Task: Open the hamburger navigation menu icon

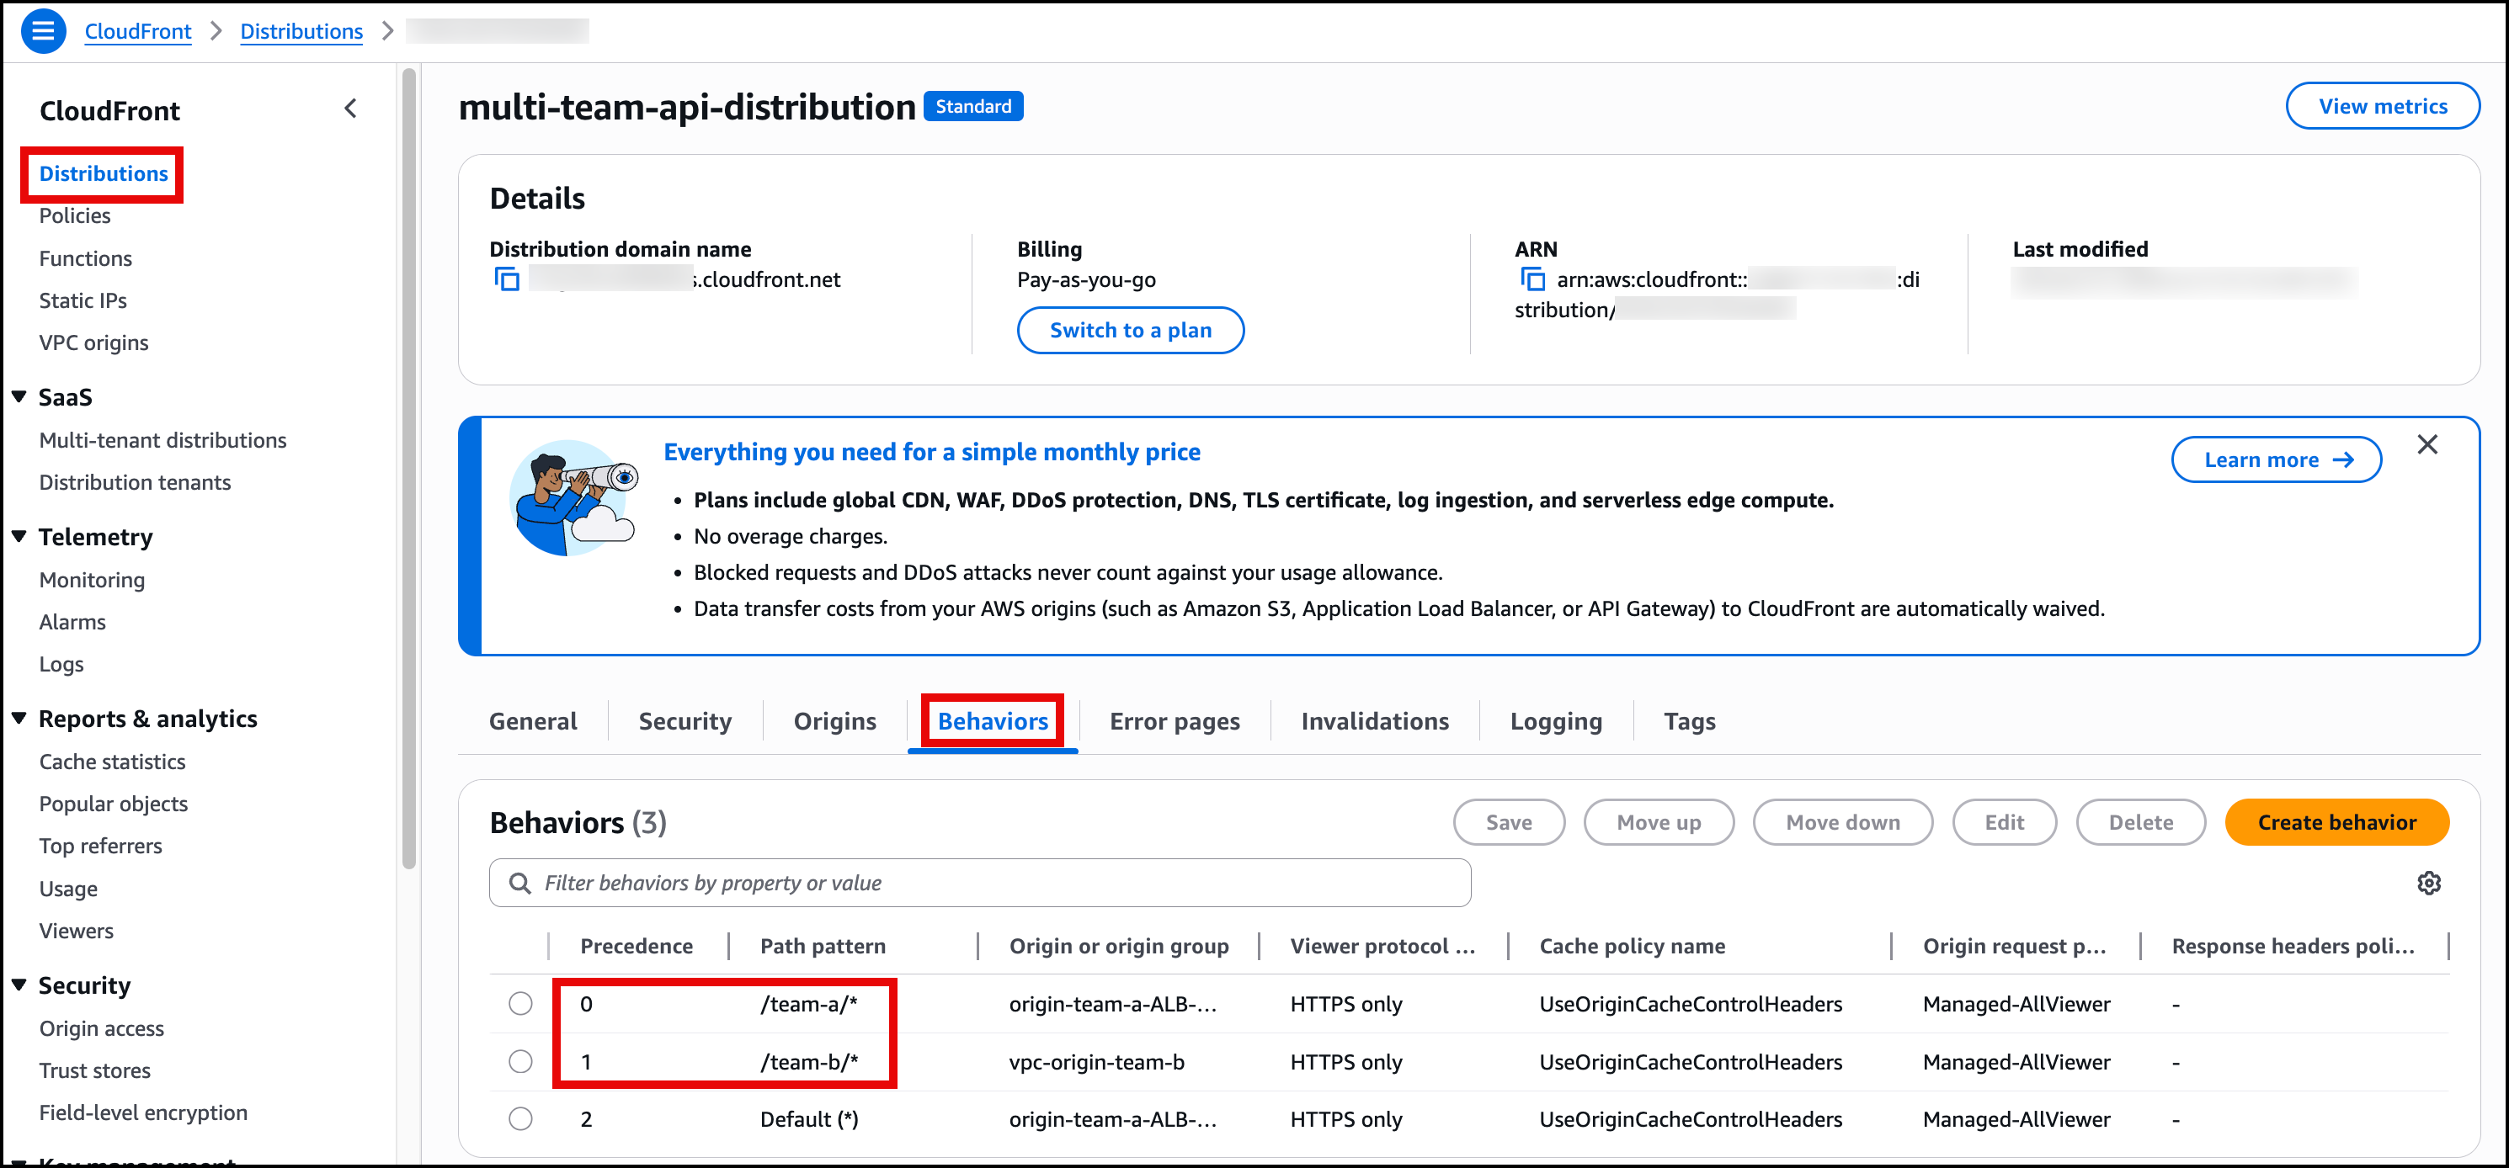Action: (x=43, y=31)
